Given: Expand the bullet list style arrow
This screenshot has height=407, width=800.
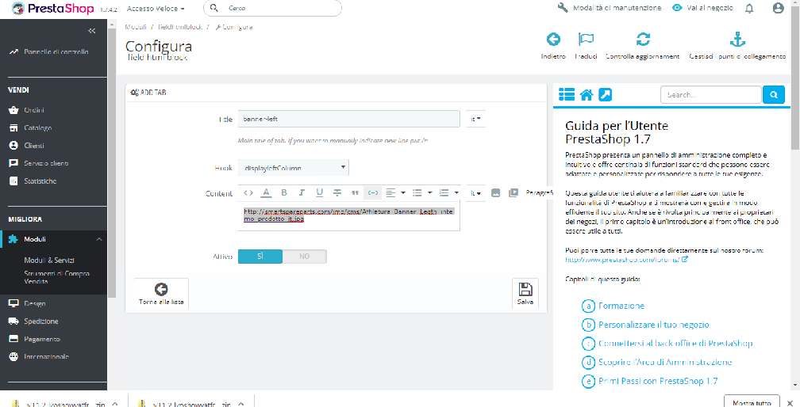Looking at the screenshot, I should point(430,193).
